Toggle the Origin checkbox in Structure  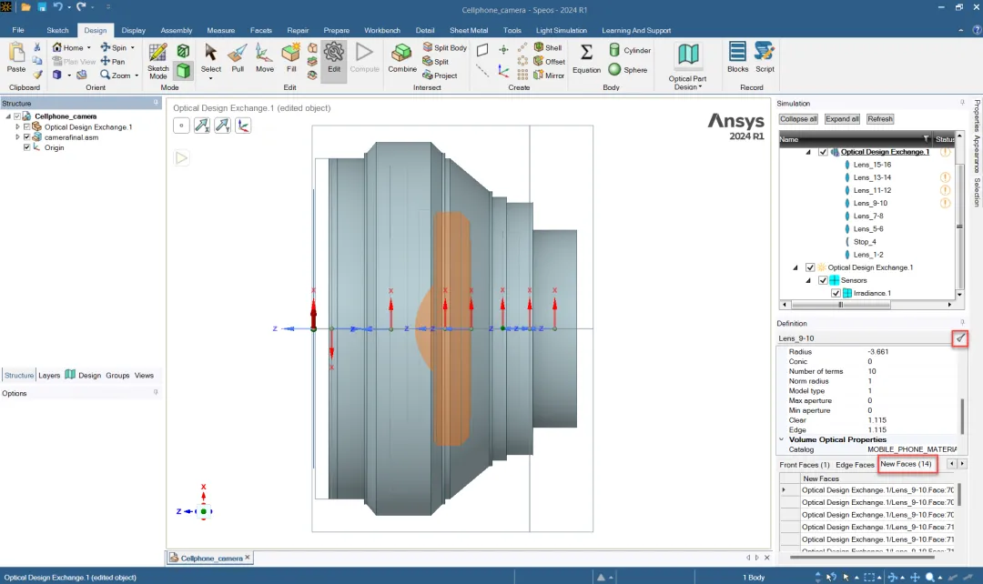click(x=27, y=148)
